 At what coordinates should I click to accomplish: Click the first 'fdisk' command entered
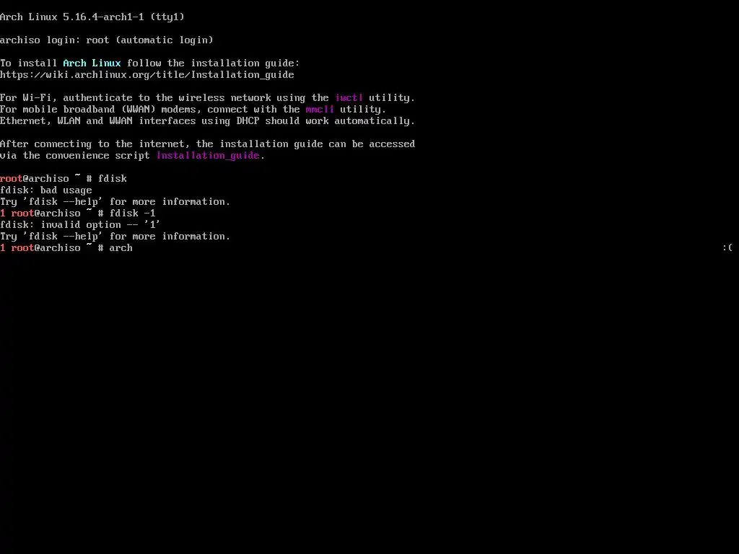pyautogui.click(x=112, y=179)
